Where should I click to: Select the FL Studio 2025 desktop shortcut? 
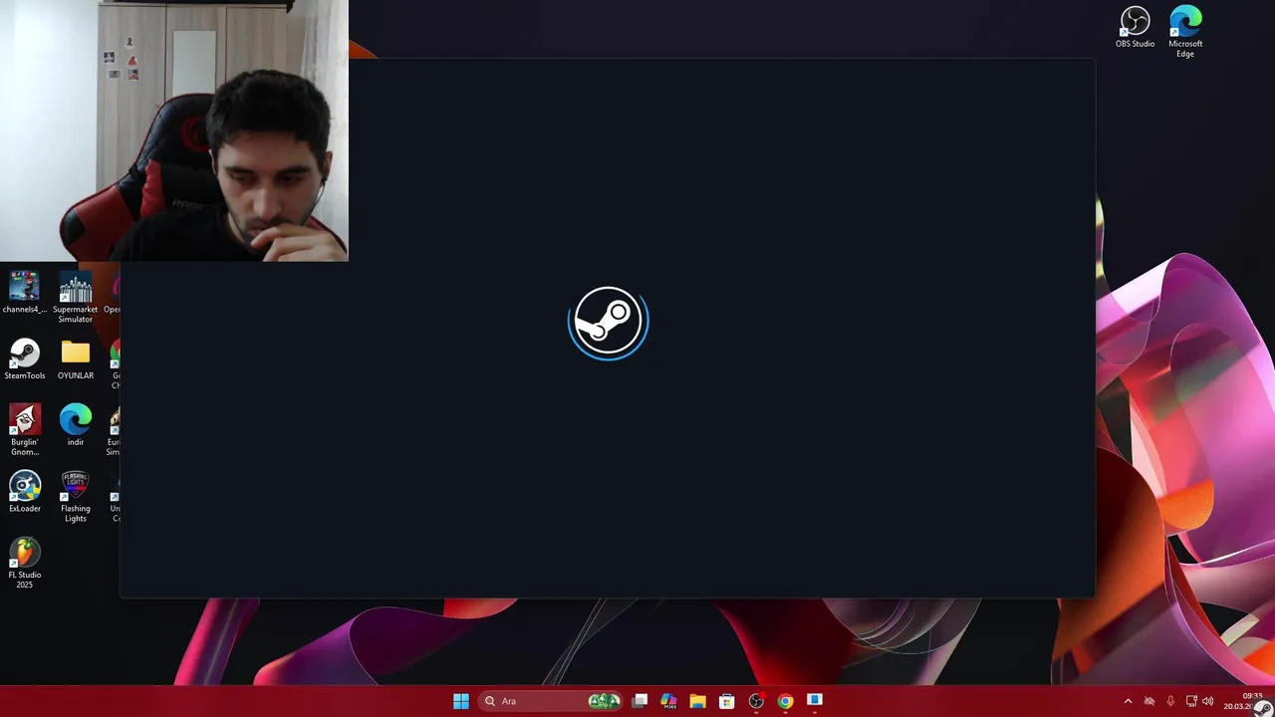(25, 563)
